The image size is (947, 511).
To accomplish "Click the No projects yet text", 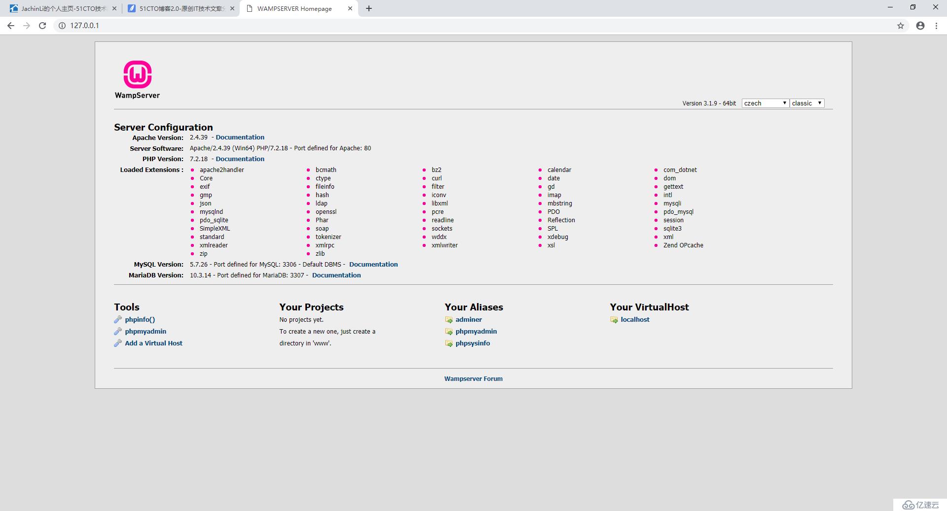I will [x=301, y=319].
